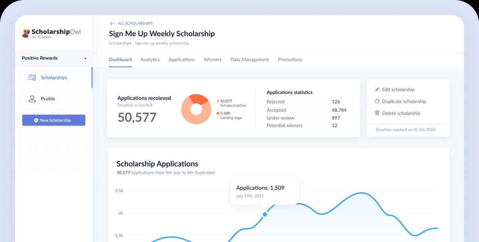Click the duplicate scholarship copy icon
Image resolution: width=479 pixels, height=242 pixels.
[377, 101]
